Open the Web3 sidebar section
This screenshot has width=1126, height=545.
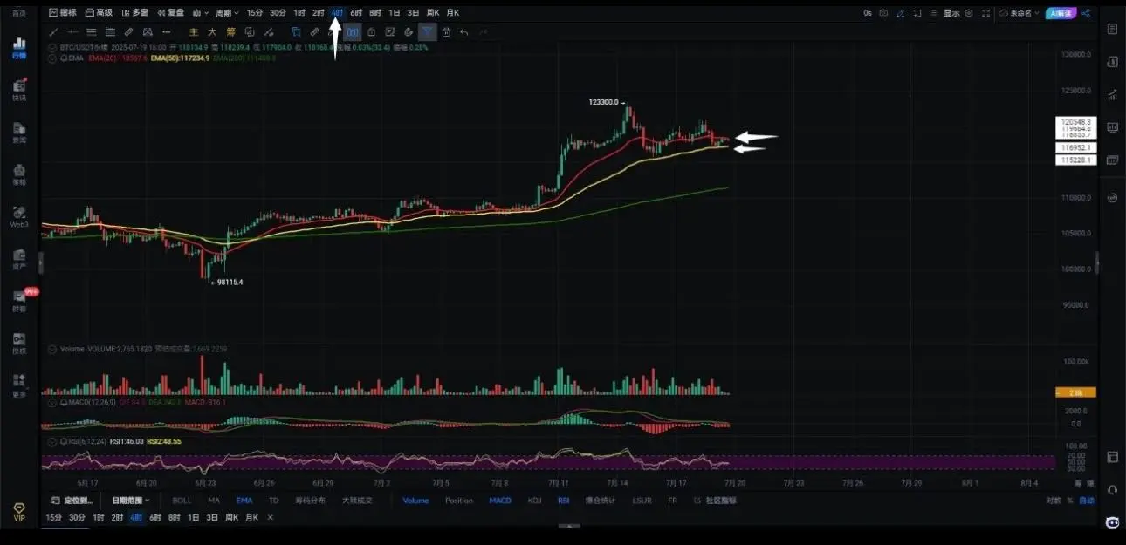[x=18, y=218]
